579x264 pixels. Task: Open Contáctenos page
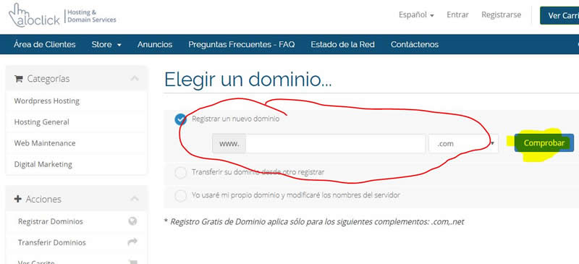click(415, 45)
